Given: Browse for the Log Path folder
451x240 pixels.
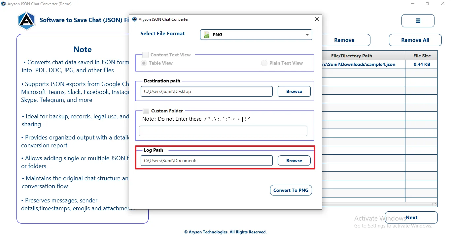Looking at the screenshot, I should (294, 161).
